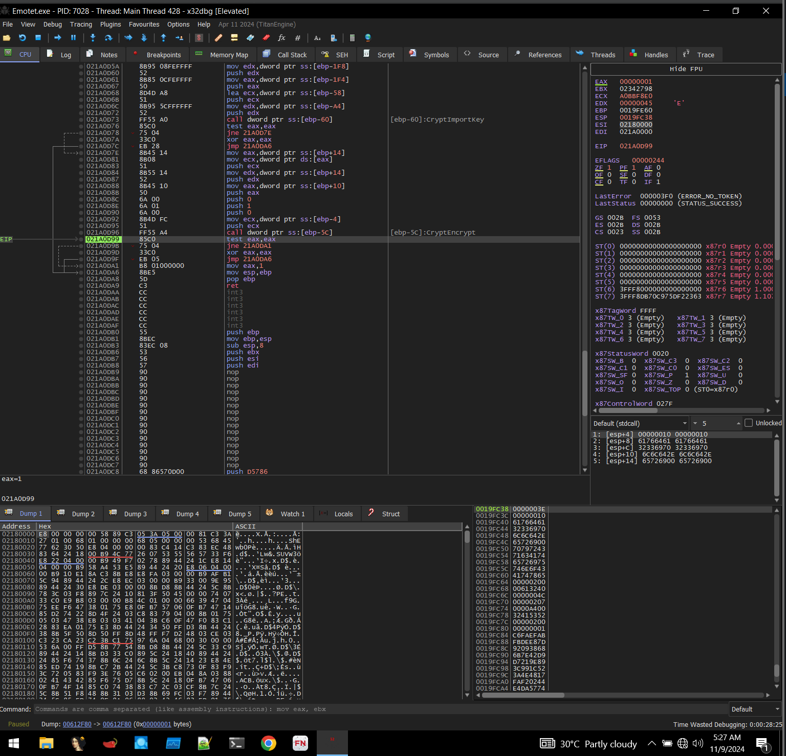Open the Functions view (fx icon)

coord(281,38)
